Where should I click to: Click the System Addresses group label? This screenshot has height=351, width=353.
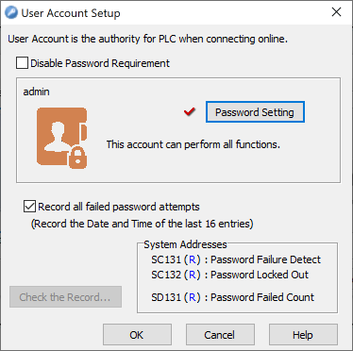coord(185,244)
